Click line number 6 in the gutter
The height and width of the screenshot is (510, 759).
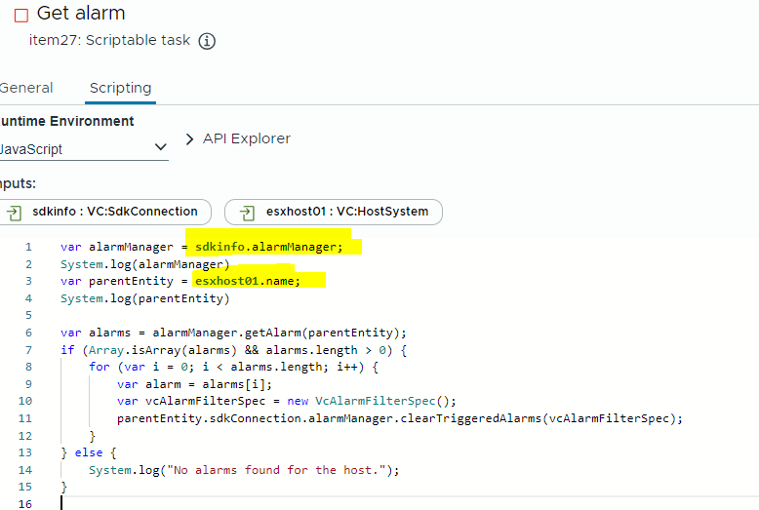coord(28,333)
